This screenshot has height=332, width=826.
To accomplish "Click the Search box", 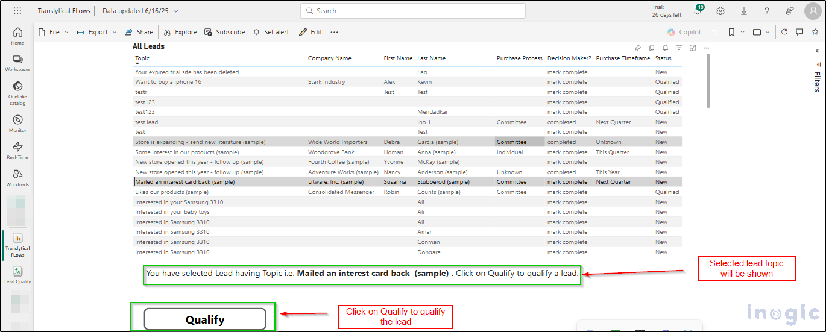I will [x=412, y=11].
